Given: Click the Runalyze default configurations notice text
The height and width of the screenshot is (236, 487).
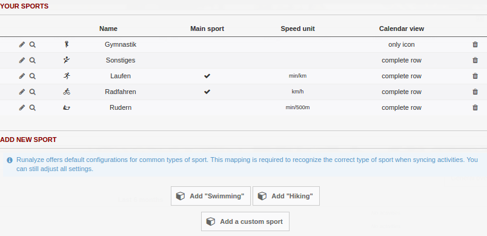Looking at the screenshot, I should click(x=247, y=164).
